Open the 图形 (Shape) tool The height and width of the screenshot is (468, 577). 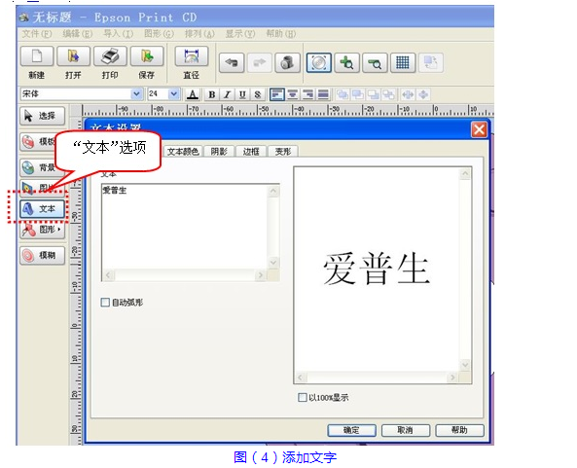click(x=42, y=230)
